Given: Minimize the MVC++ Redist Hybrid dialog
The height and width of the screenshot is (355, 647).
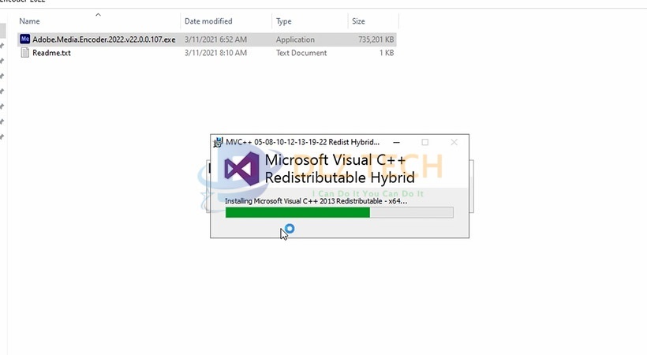Looking at the screenshot, I should pyautogui.click(x=397, y=142).
